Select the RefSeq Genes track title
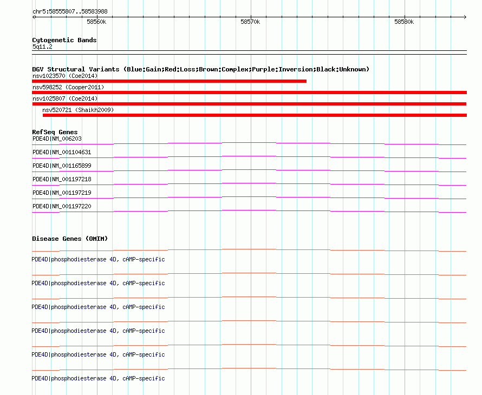Viewport: 482px width, 395px height. tap(55, 132)
